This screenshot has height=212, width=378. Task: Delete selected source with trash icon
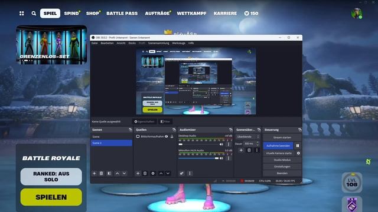pos(145,173)
